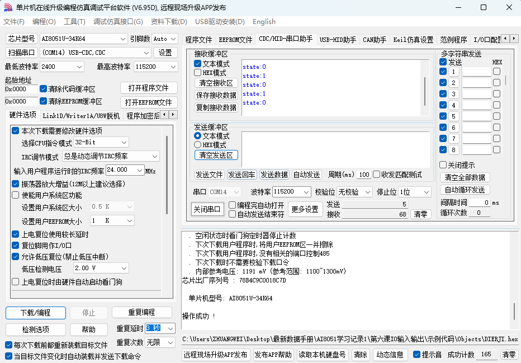Toggle 清除代码缓冲区 checkbox
521x363 pixels.
click(43, 89)
